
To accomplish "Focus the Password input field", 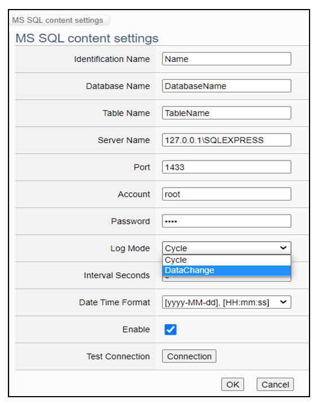I will 227,221.
